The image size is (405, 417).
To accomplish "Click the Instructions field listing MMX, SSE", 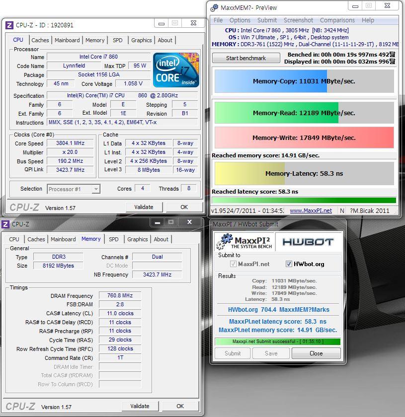I will coord(122,122).
